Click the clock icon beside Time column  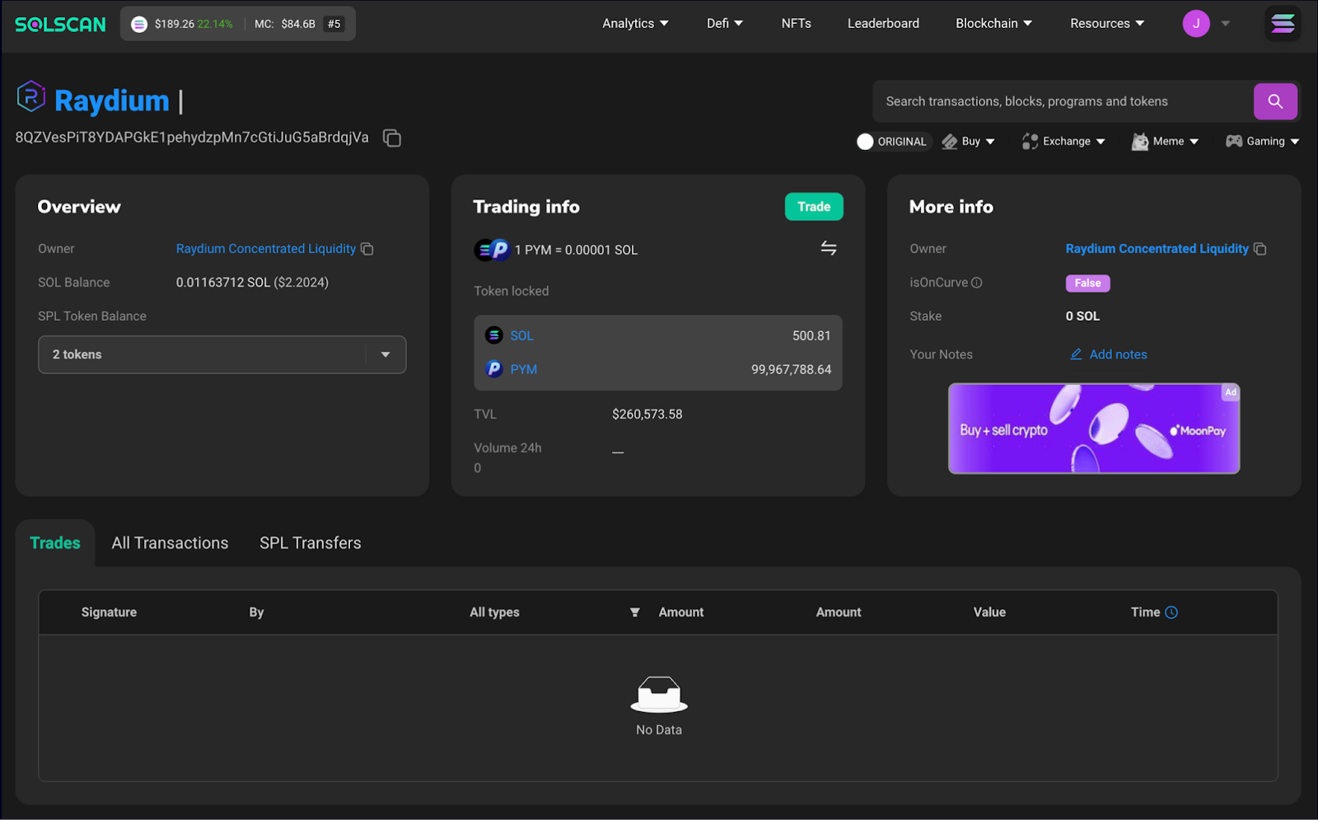tap(1171, 612)
